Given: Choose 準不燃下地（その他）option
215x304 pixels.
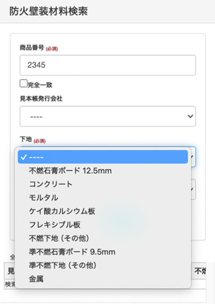Looking at the screenshot, I should [63, 265].
